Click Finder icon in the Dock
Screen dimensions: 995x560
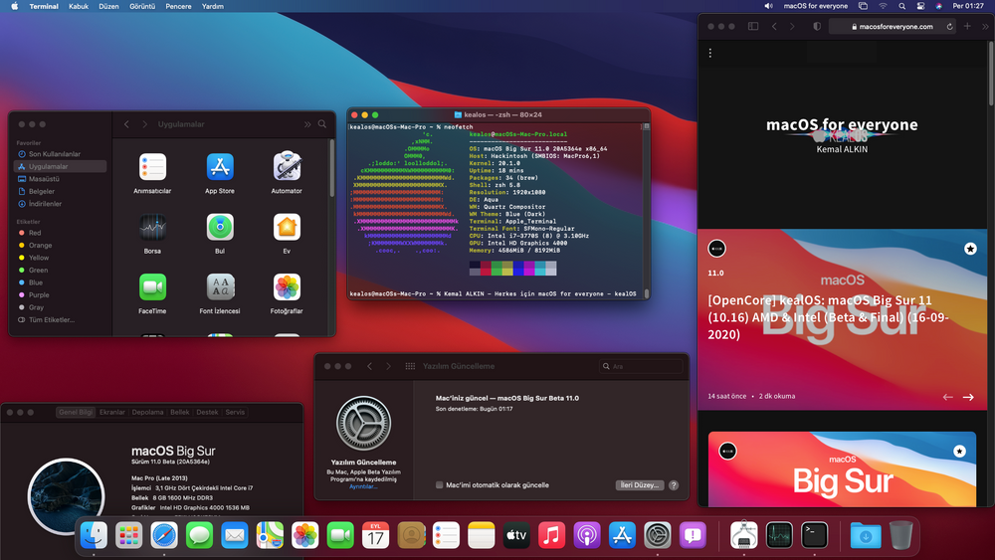pyautogui.click(x=94, y=536)
